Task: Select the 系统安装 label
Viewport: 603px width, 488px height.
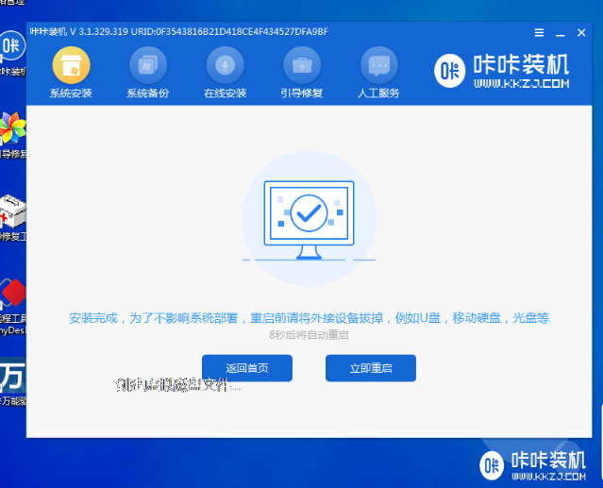Action: tap(71, 93)
